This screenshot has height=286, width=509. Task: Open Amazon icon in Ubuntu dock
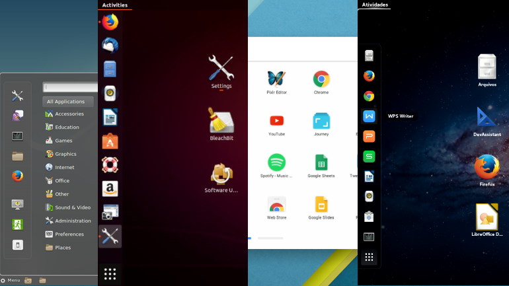[110, 189]
